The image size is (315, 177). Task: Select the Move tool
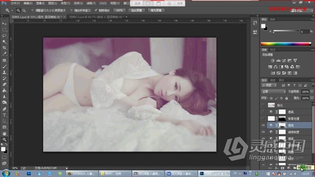pos(4,24)
